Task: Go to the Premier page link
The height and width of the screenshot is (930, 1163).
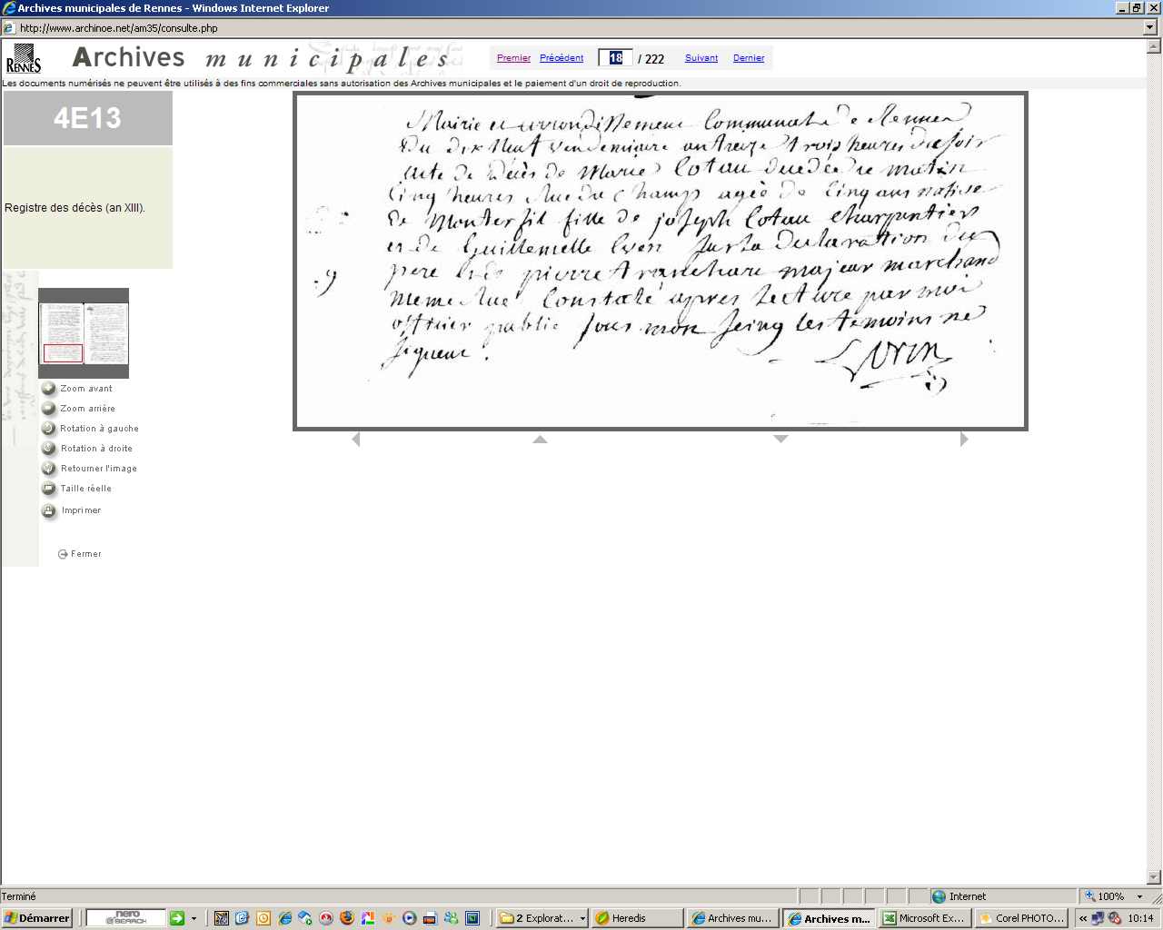Action: click(513, 58)
